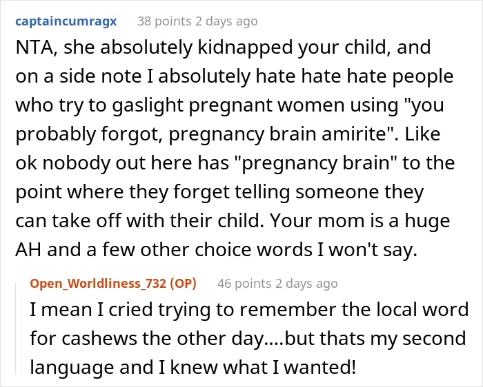Image resolution: width=483 pixels, height=387 pixels.
Task: Click 'I knew what I wanted!' text
Action: coord(257,367)
